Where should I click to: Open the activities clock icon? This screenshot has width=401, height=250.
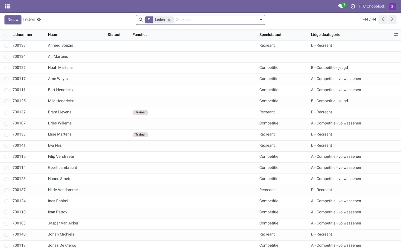[x=353, y=6]
